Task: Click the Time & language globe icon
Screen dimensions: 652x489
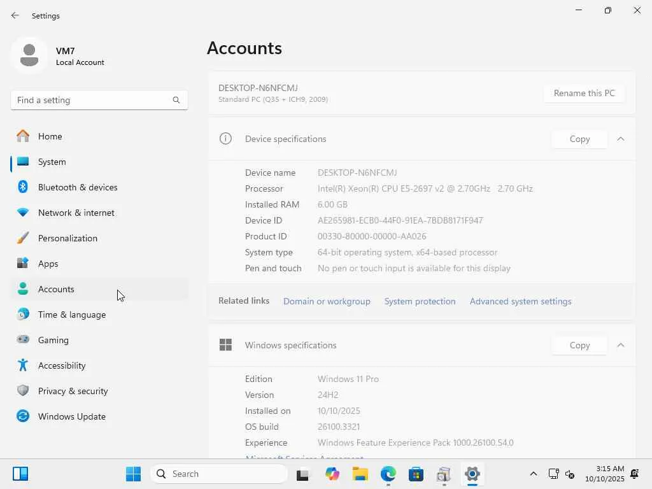Action: [x=23, y=314]
